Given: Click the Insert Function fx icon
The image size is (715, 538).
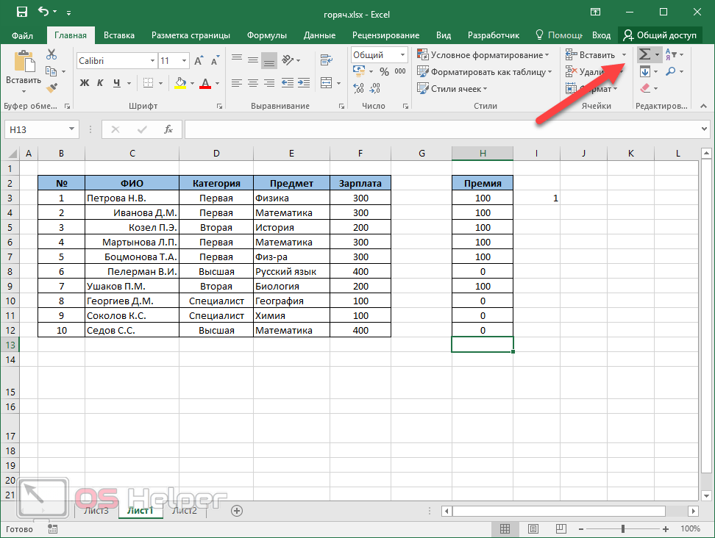Looking at the screenshot, I should tap(168, 129).
